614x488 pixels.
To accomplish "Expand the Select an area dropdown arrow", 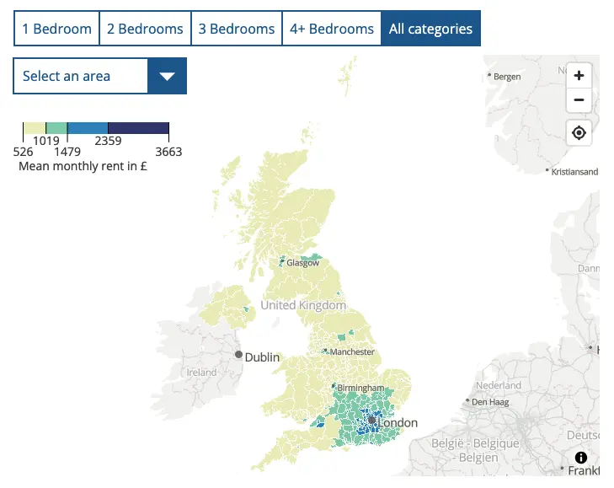I will pos(168,76).
